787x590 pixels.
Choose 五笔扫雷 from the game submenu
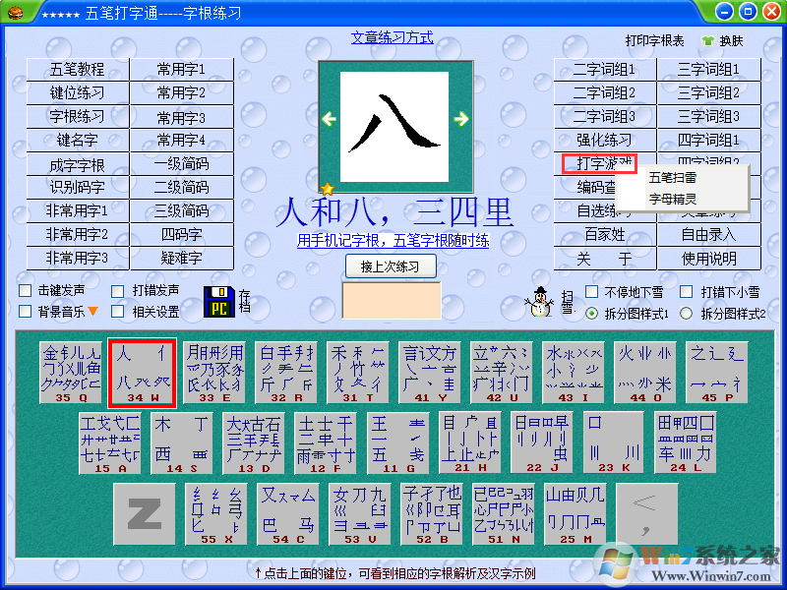(x=674, y=179)
